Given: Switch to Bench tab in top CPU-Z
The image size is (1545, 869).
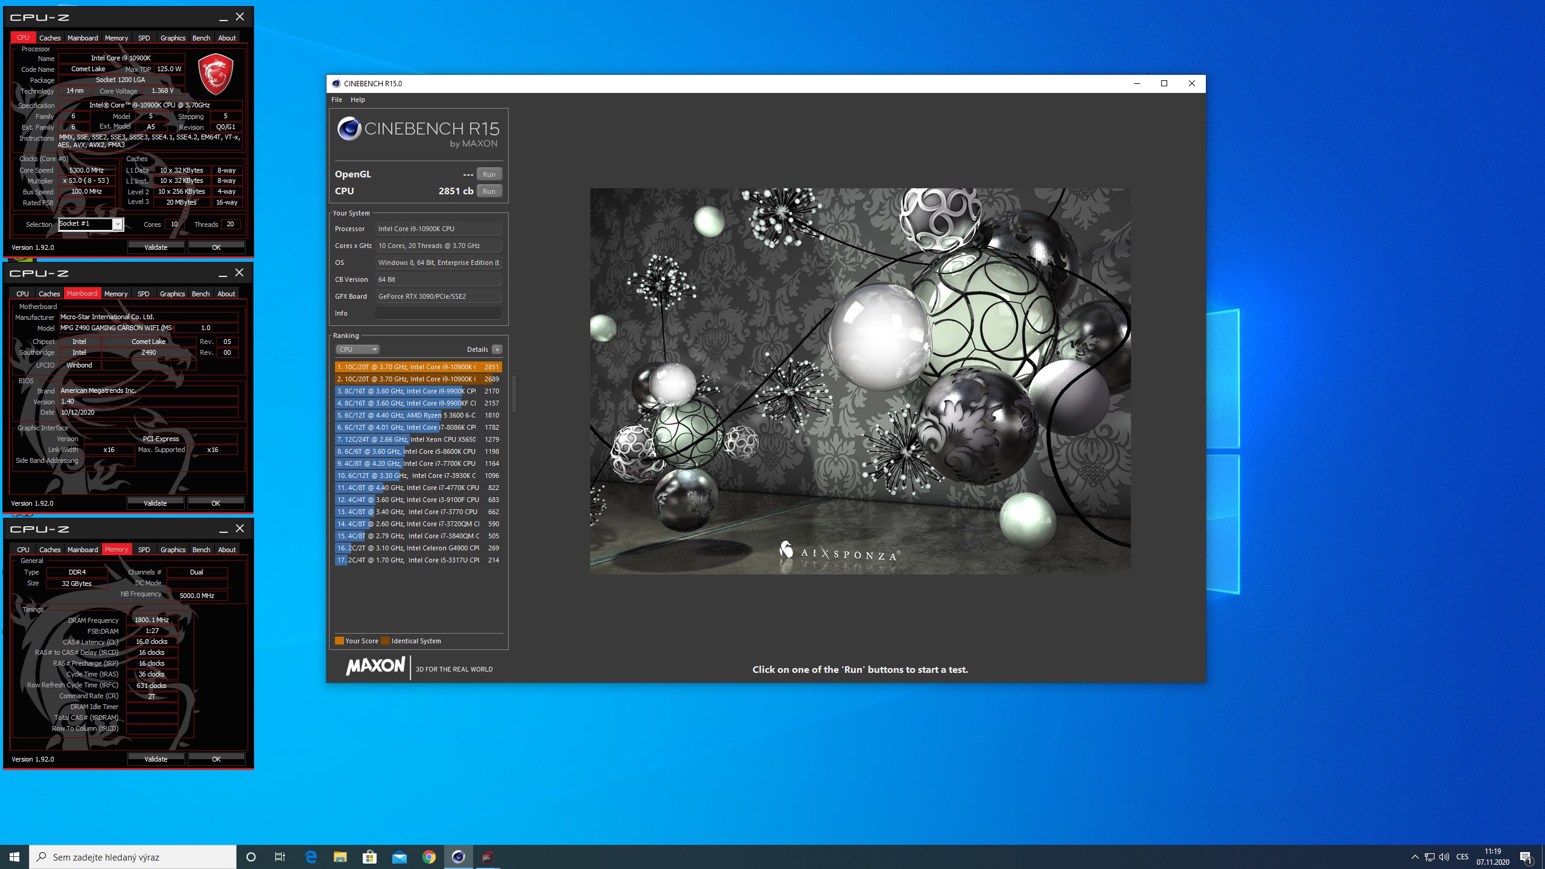Looking at the screenshot, I should tap(201, 37).
